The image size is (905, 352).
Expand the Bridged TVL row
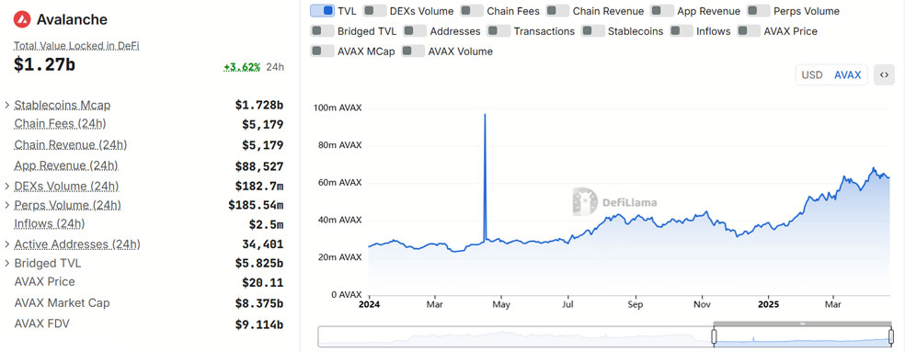(x=7, y=263)
